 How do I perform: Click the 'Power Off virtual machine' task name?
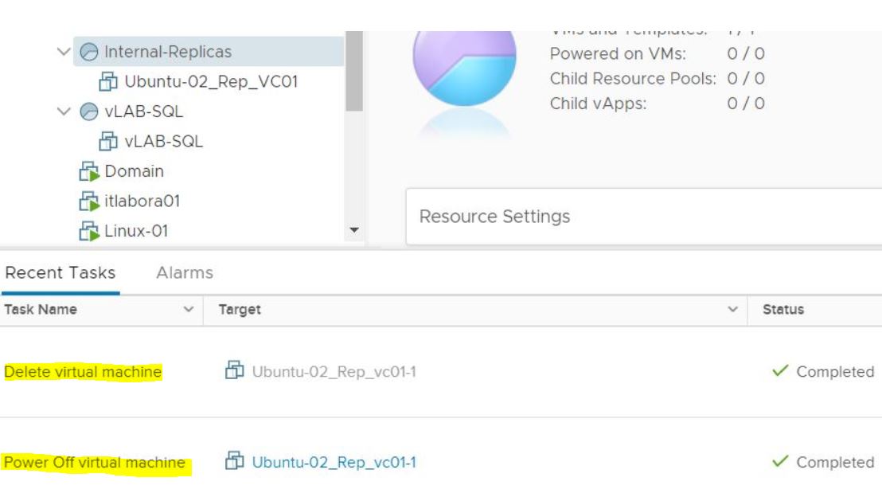coord(95,462)
